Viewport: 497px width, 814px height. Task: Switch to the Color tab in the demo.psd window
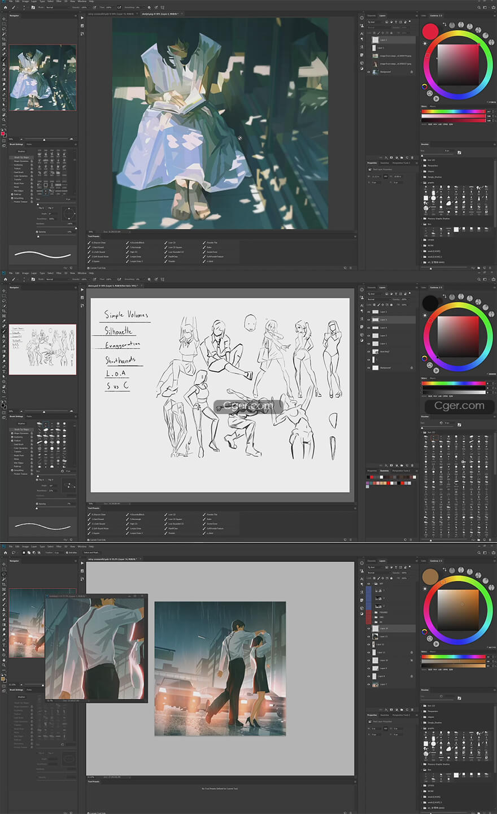click(424, 287)
